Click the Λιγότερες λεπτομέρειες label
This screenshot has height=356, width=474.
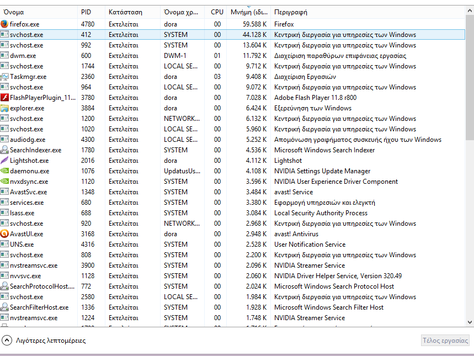(x=51, y=341)
